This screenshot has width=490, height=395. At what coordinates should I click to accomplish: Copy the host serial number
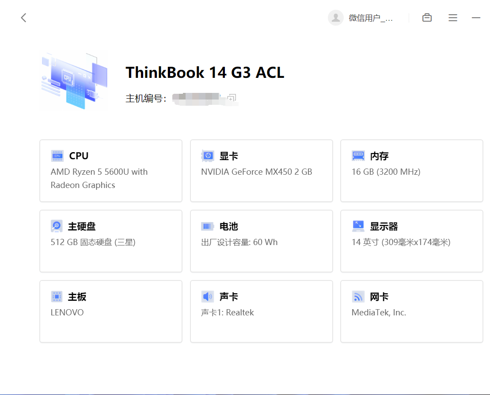coord(232,98)
